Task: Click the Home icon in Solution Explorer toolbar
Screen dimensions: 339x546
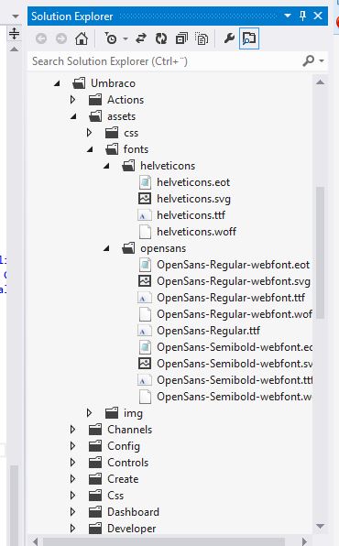Action: click(82, 38)
